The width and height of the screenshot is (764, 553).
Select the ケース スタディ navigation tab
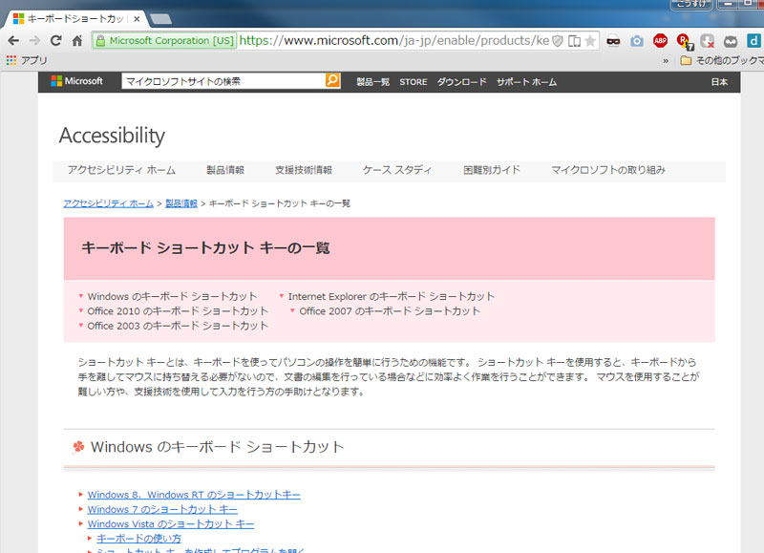(397, 170)
